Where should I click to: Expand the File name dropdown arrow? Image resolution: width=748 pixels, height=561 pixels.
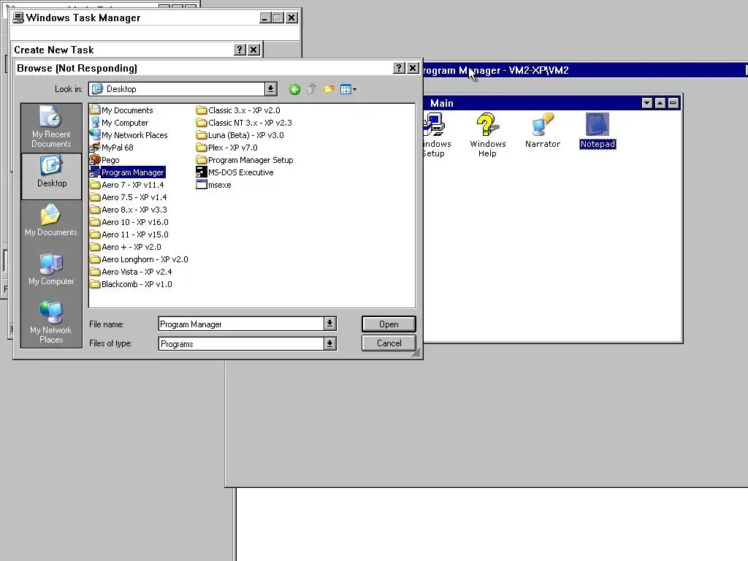click(329, 324)
